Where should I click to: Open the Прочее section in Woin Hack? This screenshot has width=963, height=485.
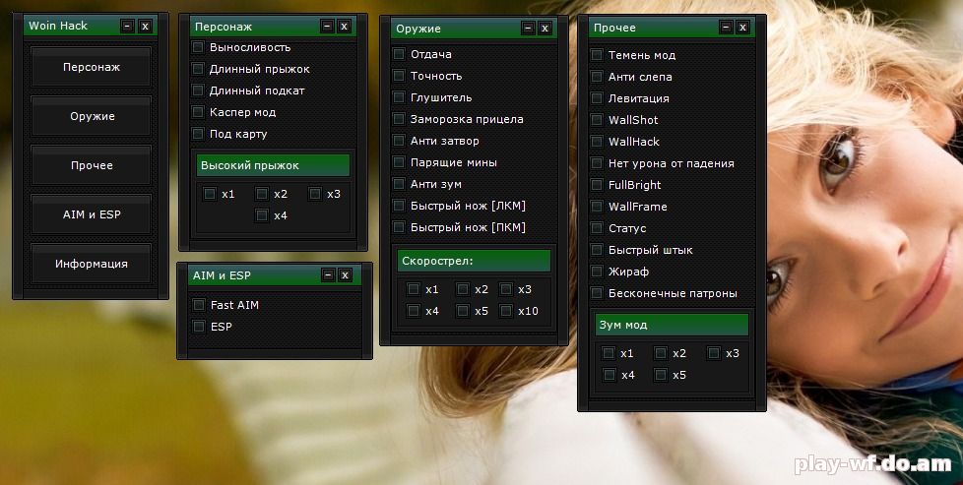point(91,165)
